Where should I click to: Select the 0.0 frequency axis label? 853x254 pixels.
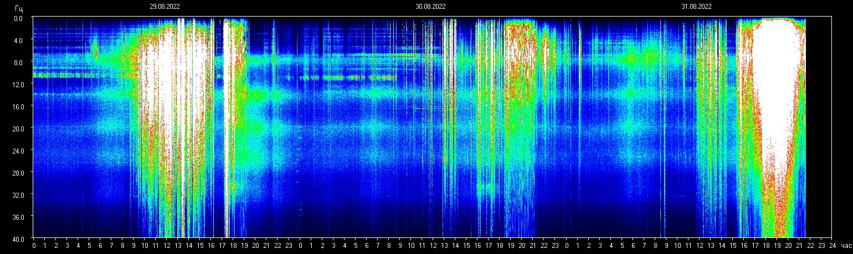point(18,18)
